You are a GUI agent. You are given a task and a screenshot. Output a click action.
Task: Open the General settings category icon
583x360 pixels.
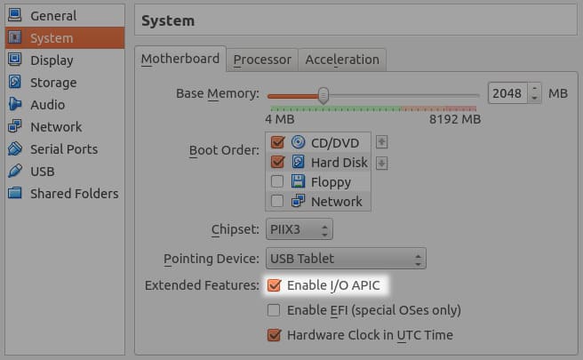point(15,16)
